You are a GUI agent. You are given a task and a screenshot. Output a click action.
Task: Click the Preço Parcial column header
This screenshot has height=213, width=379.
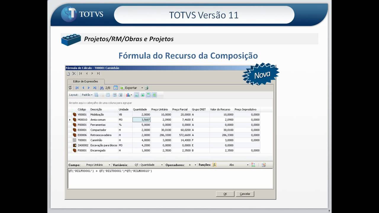[x=182, y=109]
